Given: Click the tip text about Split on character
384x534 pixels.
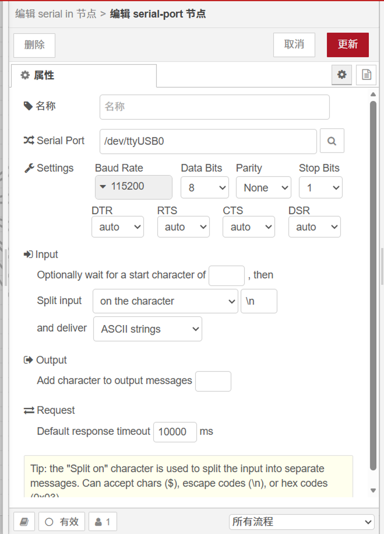Looking at the screenshot, I should (x=188, y=476).
